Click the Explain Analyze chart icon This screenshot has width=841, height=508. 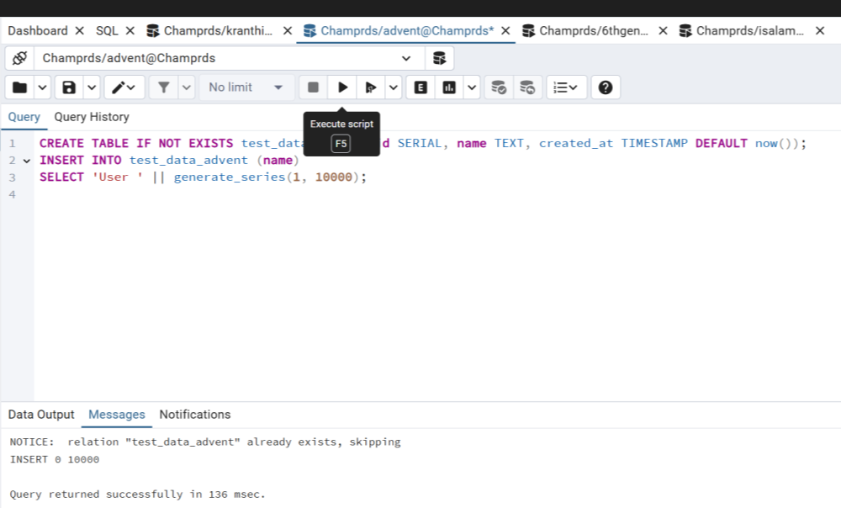449,87
